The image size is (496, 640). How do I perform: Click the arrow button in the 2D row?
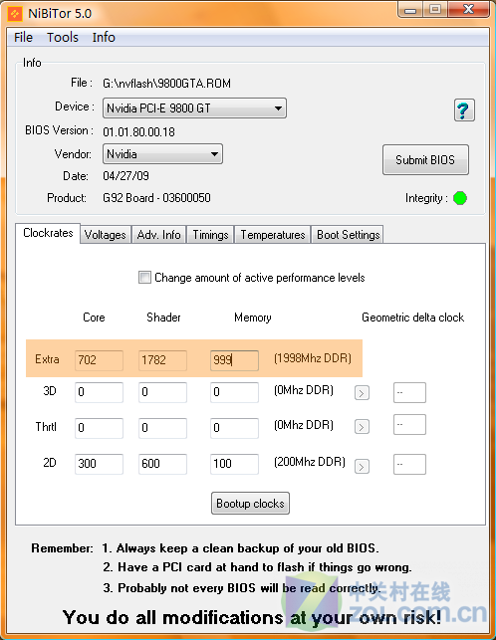click(x=362, y=466)
